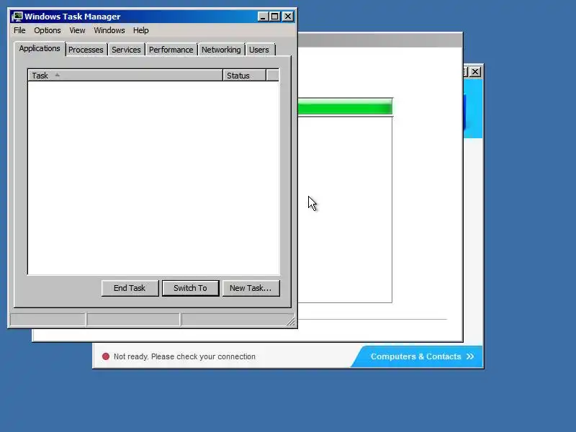The image size is (576, 432).
Task: Click the End Task button
Action: (x=130, y=288)
